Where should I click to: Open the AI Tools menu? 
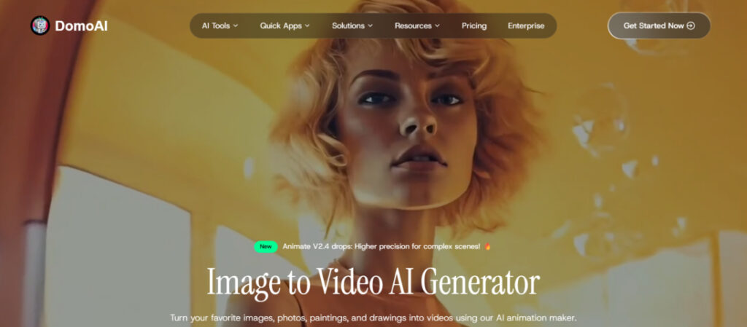click(215, 25)
